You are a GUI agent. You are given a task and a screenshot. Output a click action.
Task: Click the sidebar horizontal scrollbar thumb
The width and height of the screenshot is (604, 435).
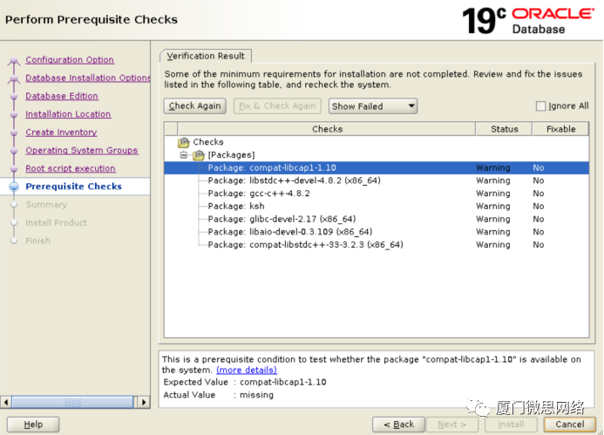[73, 402]
